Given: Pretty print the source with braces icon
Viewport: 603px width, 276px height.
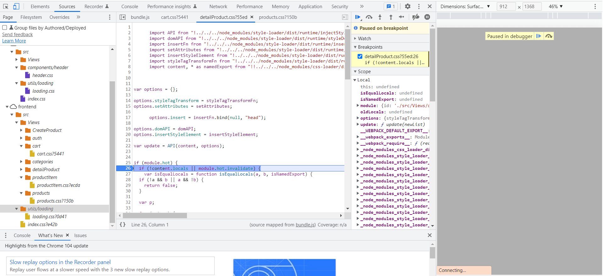Looking at the screenshot, I should click(x=123, y=225).
